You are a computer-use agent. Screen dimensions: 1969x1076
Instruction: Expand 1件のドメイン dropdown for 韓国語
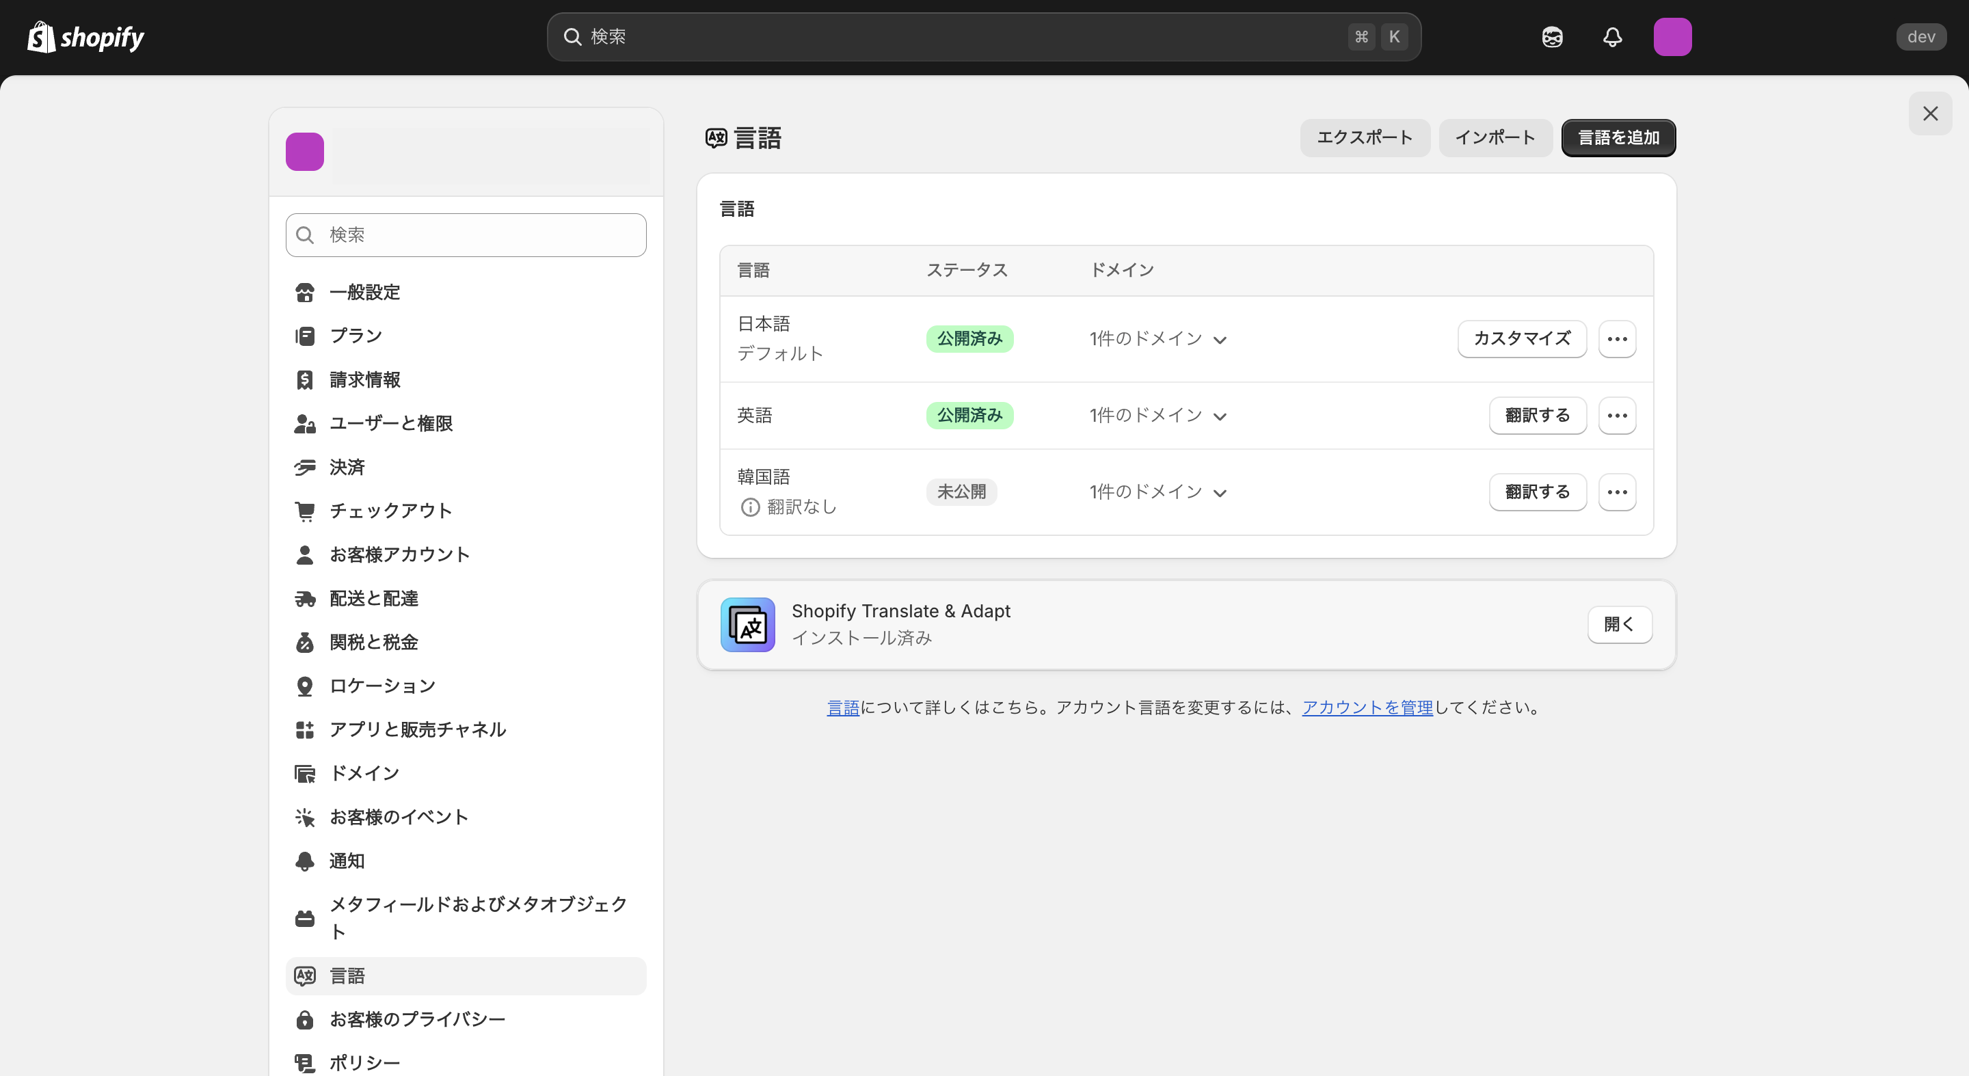click(1157, 492)
